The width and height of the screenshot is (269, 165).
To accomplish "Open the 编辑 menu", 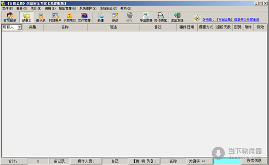I will [50, 9].
